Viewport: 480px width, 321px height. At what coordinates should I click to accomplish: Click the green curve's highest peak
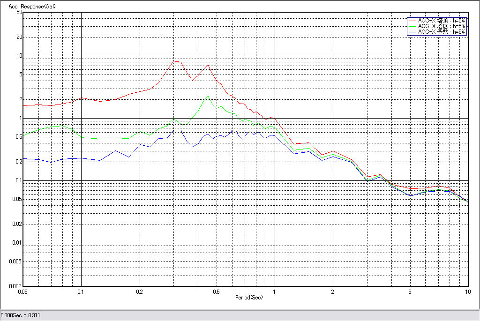pos(208,96)
